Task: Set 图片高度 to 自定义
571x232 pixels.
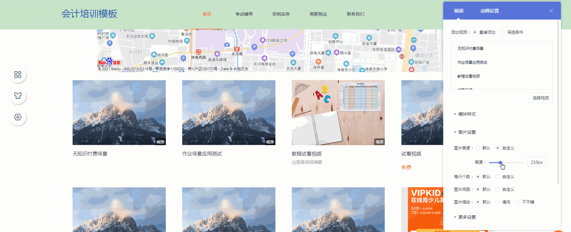Action: [x=498, y=148]
